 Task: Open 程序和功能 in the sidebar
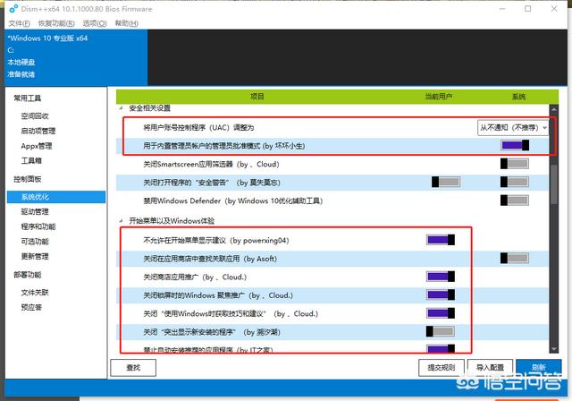coord(38,226)
